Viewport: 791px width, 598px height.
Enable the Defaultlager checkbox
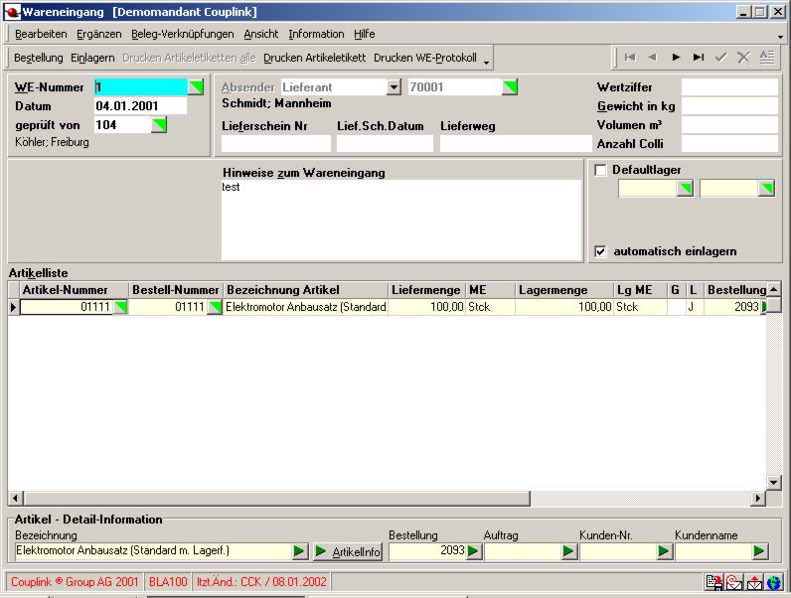click(x=600, y=170)
